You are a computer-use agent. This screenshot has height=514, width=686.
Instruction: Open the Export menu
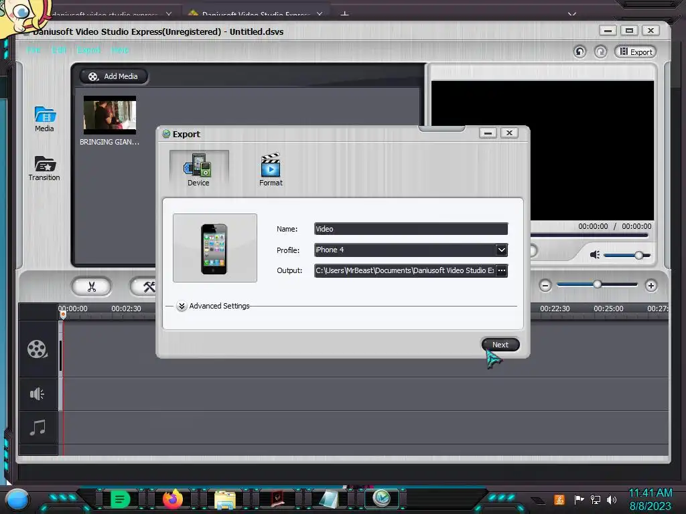89,50
